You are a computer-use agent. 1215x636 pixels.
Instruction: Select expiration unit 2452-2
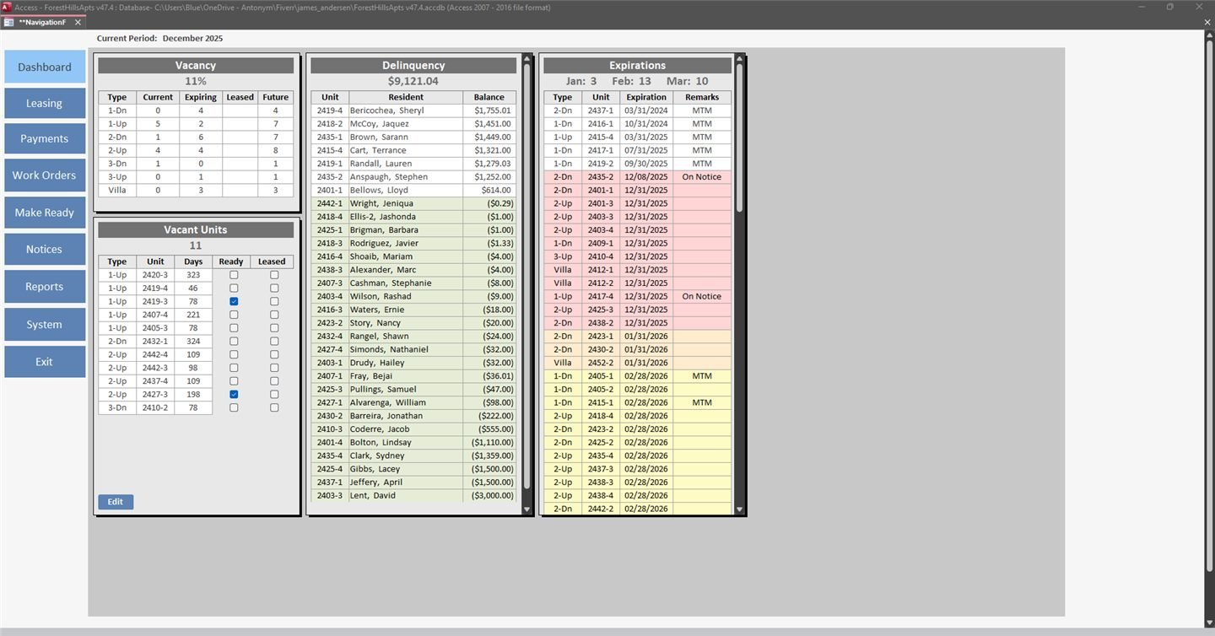coord(601,363)
